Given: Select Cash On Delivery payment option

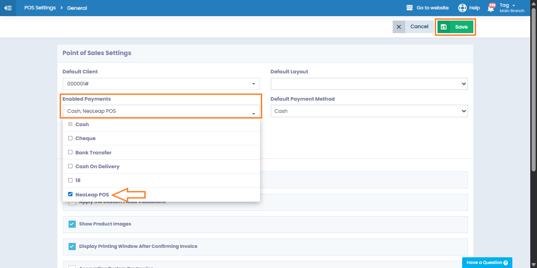Looking at the screenshot, I should (x=70, y=166).
